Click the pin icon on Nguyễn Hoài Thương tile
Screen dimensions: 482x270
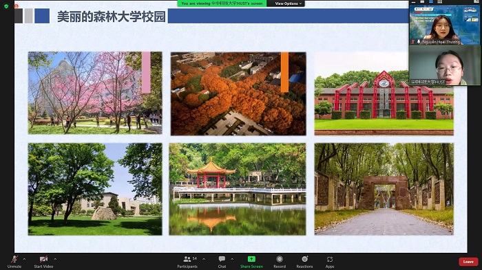pyautogui.click(x=419, y=42)
